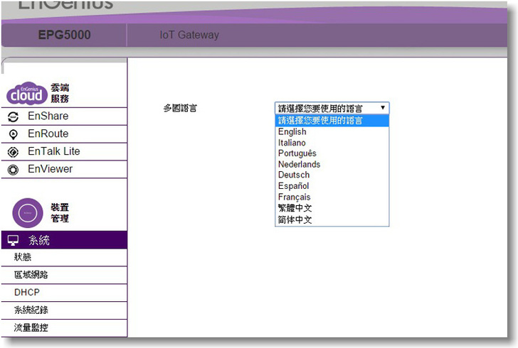Open the 狀態 status menu item

(x=23, y=257)
